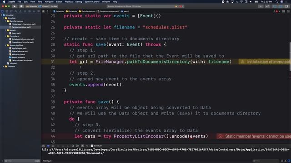Expand the Products folder
291x163 pixels.
4,67
